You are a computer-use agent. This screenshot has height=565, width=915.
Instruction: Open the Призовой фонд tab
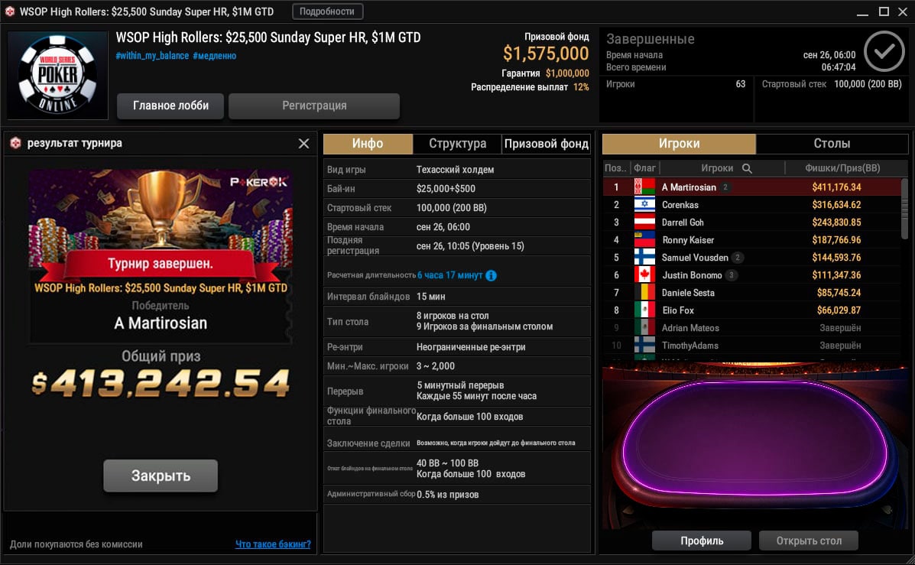[547, 144]
